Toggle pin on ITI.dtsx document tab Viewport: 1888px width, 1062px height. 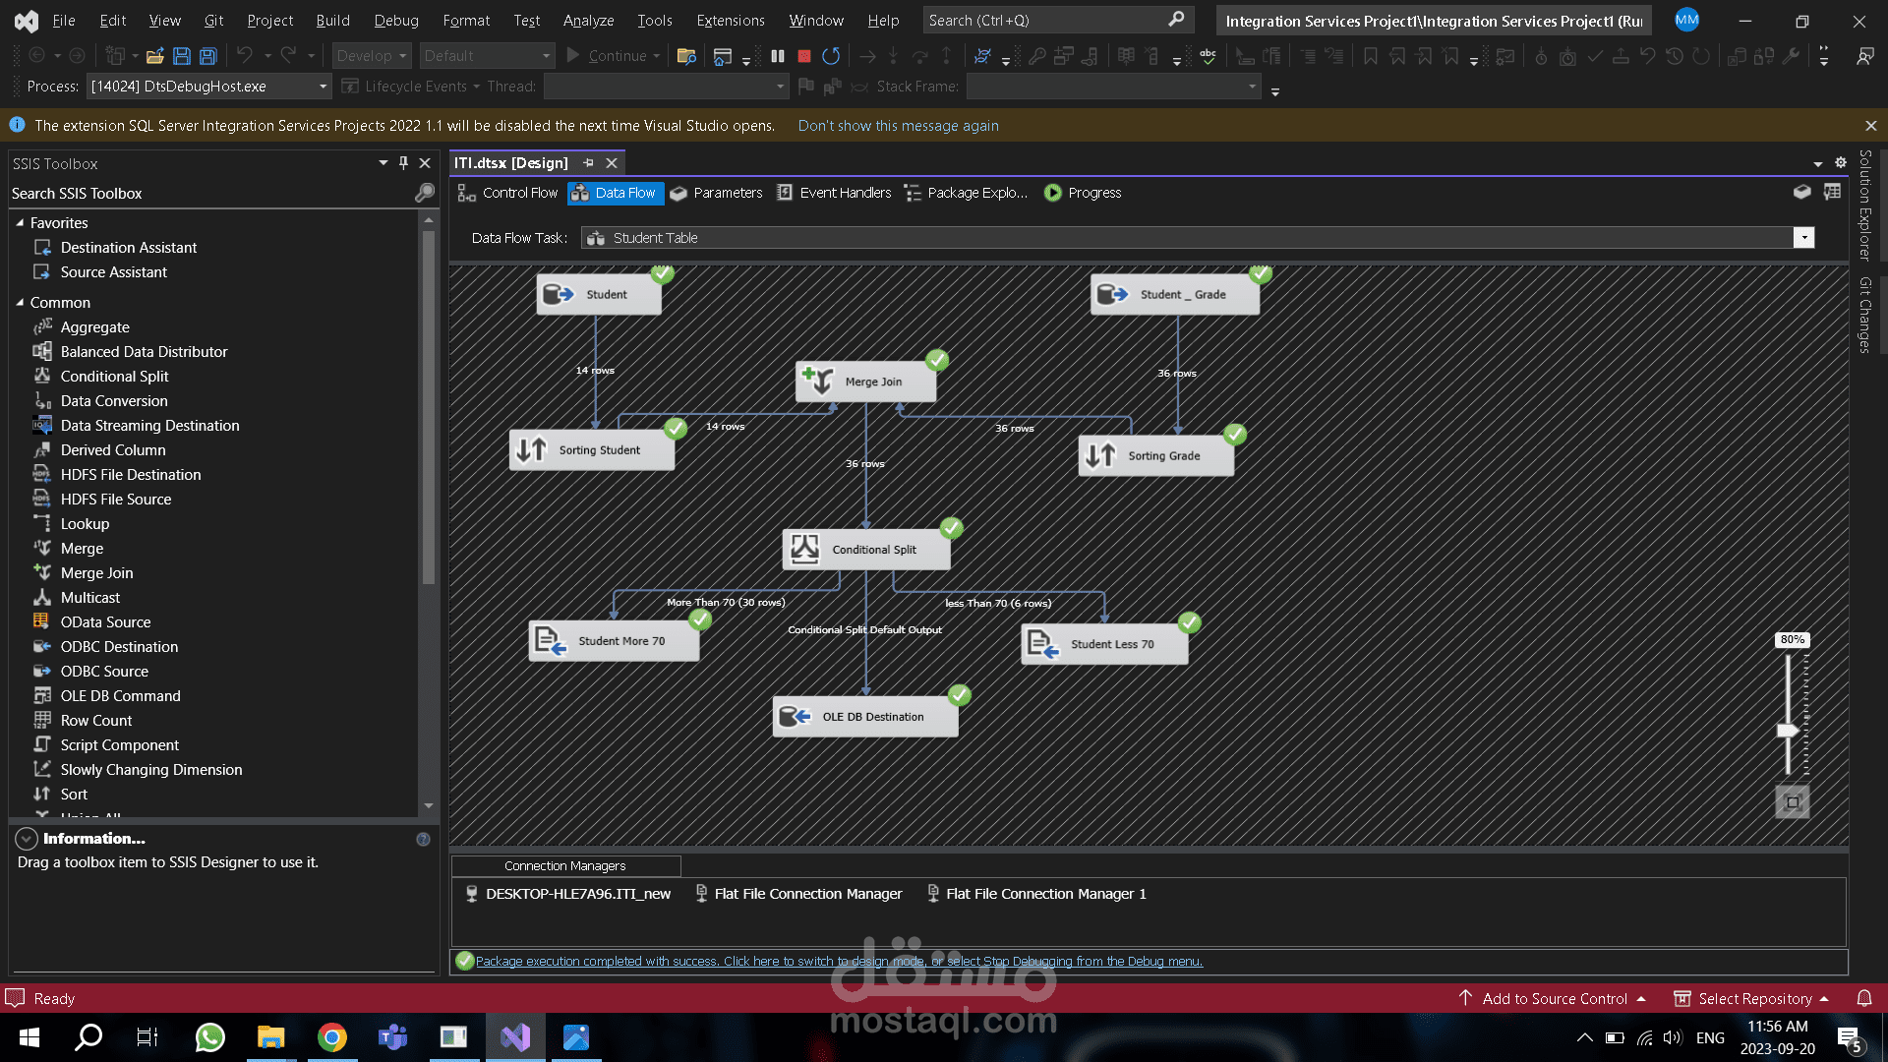[x=588, y=163]
